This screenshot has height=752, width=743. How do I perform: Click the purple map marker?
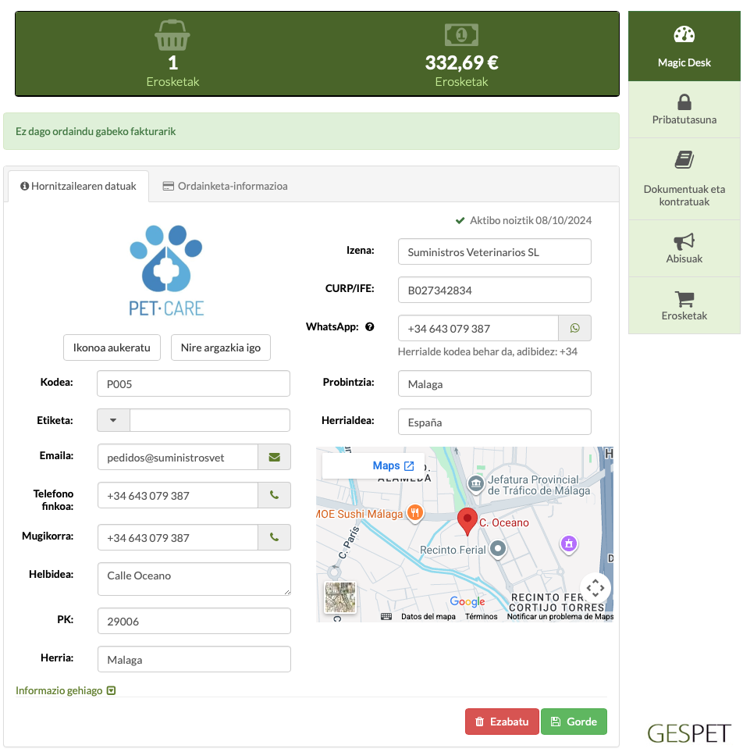tap(568, 544)
